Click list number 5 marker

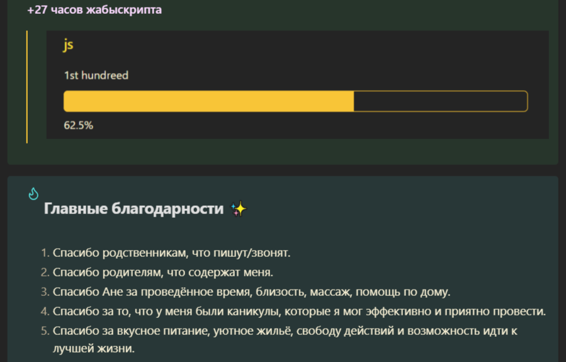(45, 331)
